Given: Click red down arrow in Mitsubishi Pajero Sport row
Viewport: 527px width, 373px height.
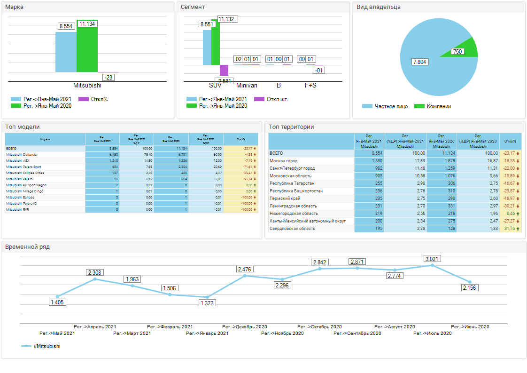Looking at the screenshot, I should pos(255,167).
